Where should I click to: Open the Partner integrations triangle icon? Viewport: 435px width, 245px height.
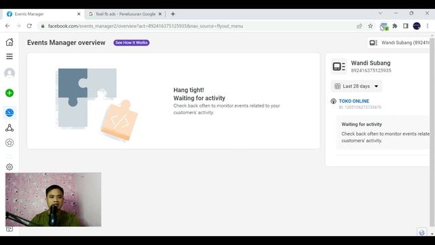10,128
